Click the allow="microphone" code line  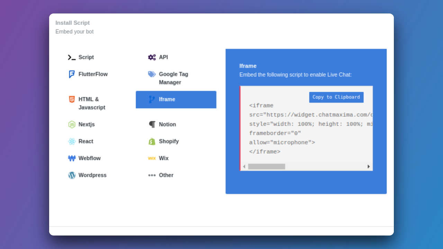(x=282, y=142)
